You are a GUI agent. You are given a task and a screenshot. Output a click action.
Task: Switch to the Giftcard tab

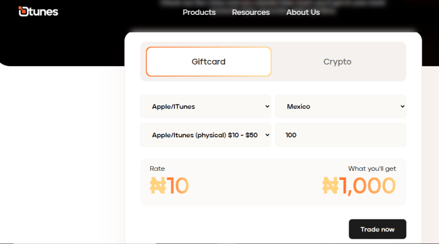(209, 62)
